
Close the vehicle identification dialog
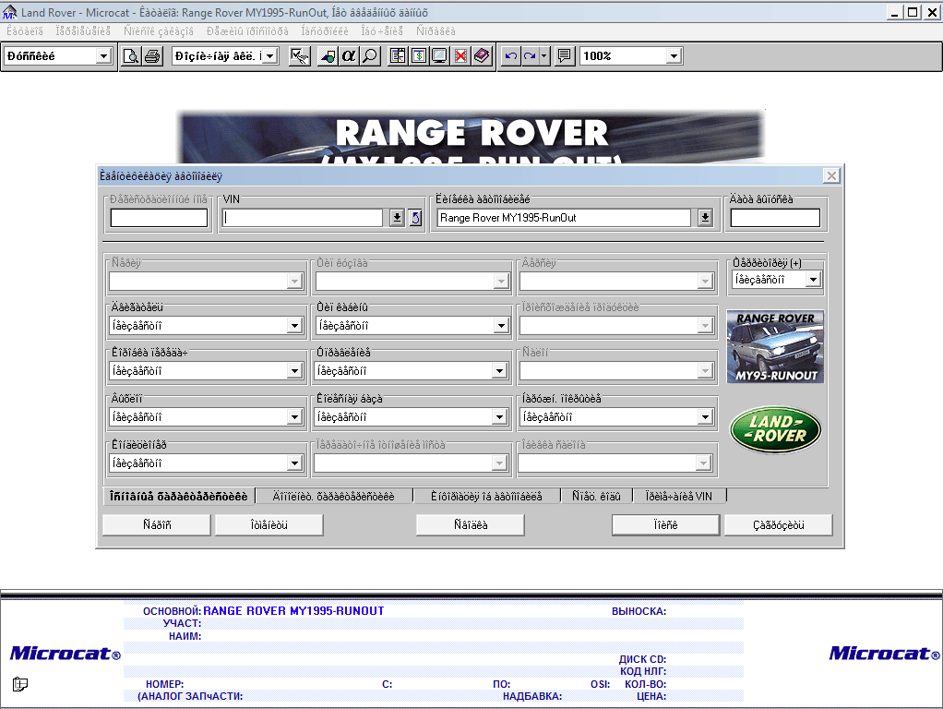point(831,175)
